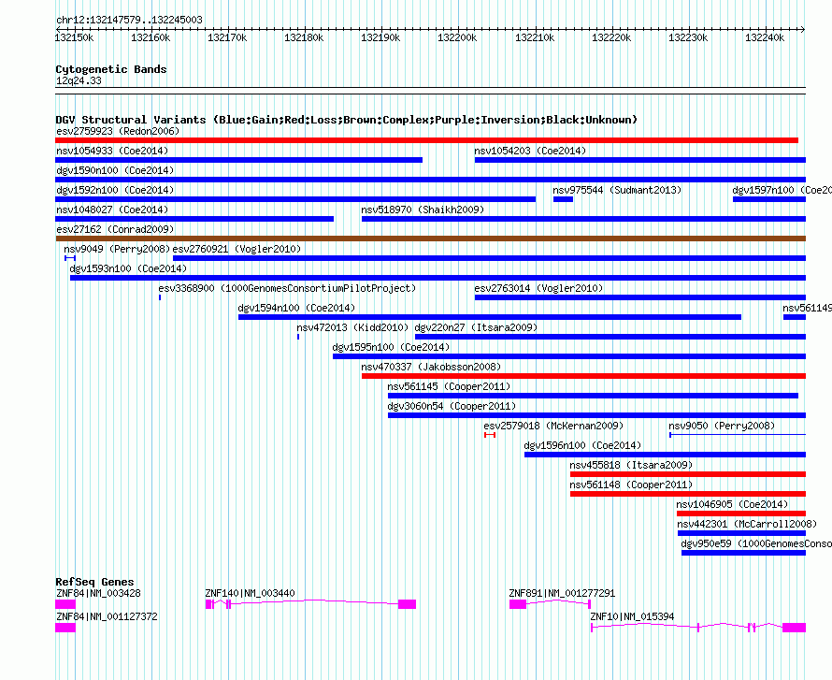Open nsv1046905 (Coe2014) variant
The width and height of the screenshot is (832, 680).
741,514
